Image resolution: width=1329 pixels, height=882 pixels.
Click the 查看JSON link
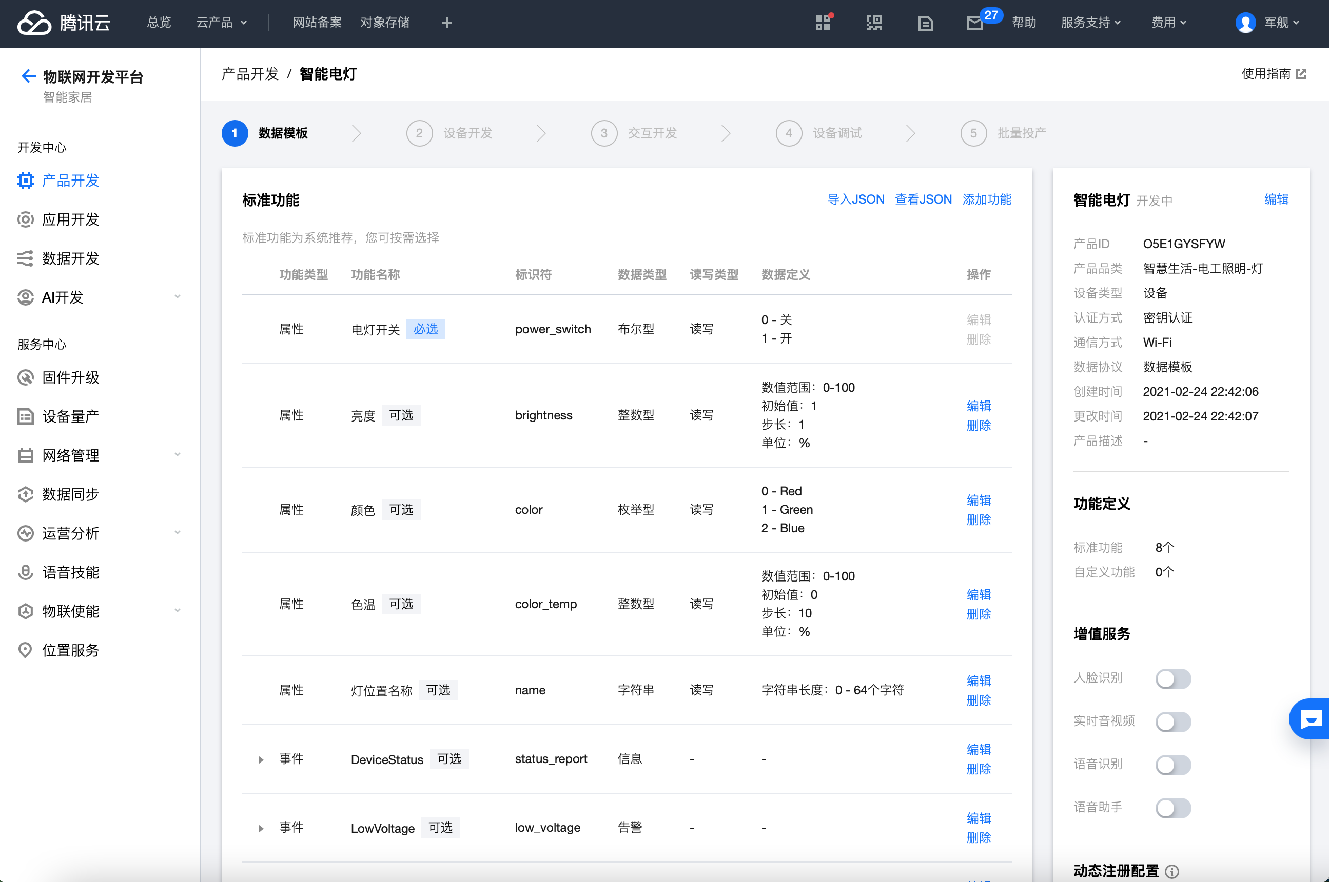pyautogui.click(x=923, y=199)
